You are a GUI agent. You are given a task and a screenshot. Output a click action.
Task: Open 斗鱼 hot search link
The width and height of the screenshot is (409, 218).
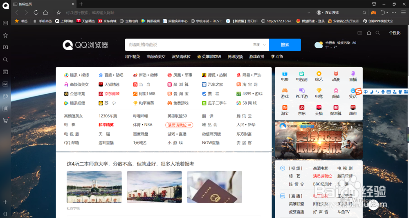tap(277, 57)
